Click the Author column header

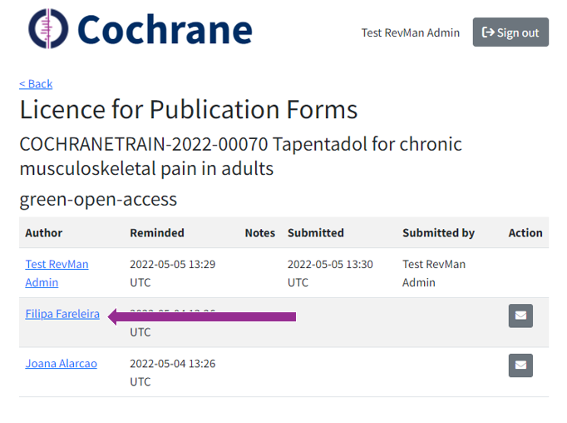[44, 233]
